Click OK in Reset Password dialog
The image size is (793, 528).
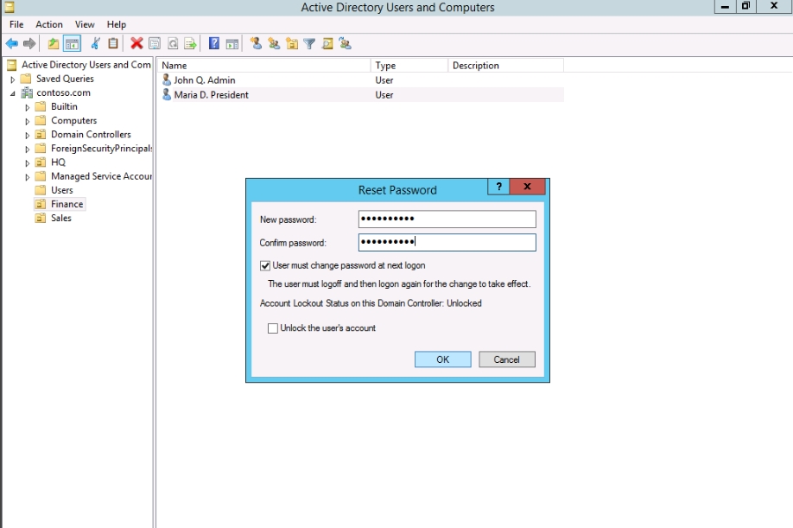[442, 359]
